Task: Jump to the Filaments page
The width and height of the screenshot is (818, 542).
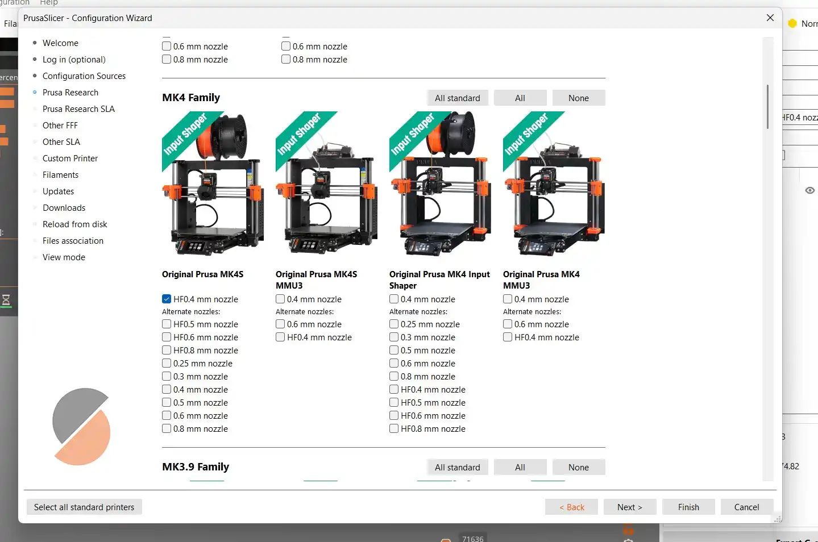Action: [x=60, y=175]
